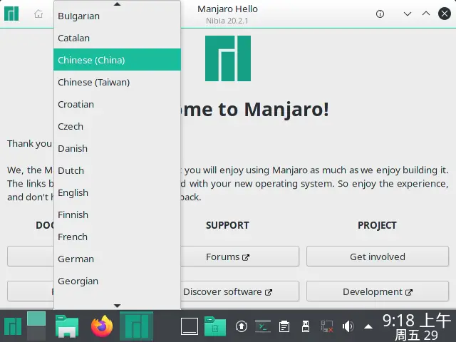Select English from the language list
The image size is (456, 342).
pos(73,192)
